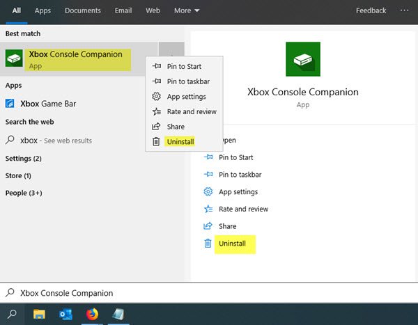Click Share in the details pane
This screenshot has width=418, height=325.
[x=227, y=226]
